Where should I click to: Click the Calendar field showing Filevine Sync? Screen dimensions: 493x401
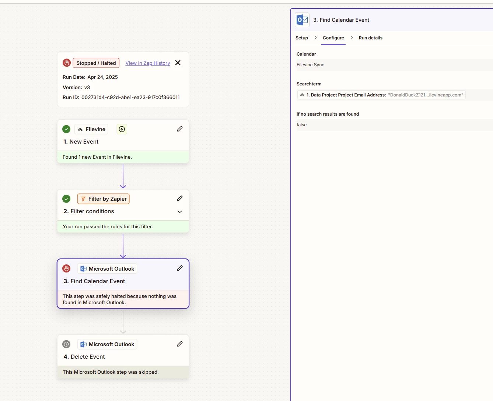(x=395, y=65)
